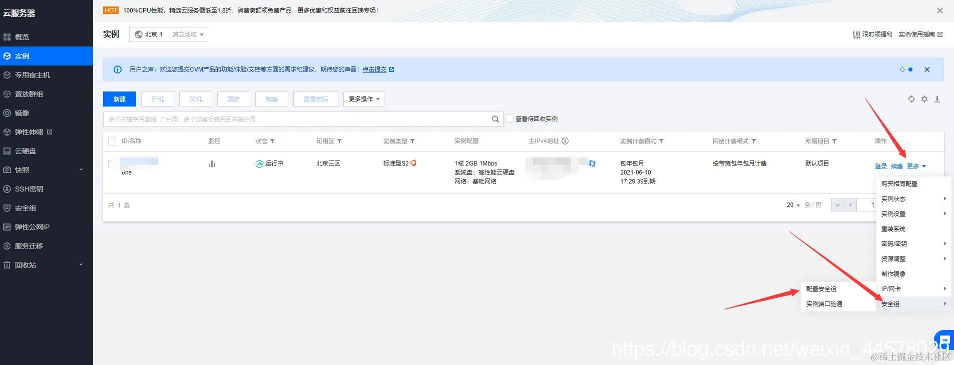Click the refresh list icon

pyautogui.click(x=911, y=99)
